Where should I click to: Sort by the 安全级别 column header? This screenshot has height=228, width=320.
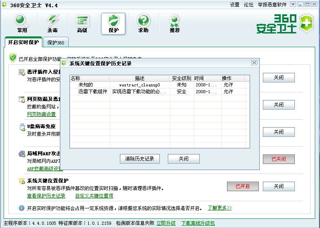coord(181,78)
